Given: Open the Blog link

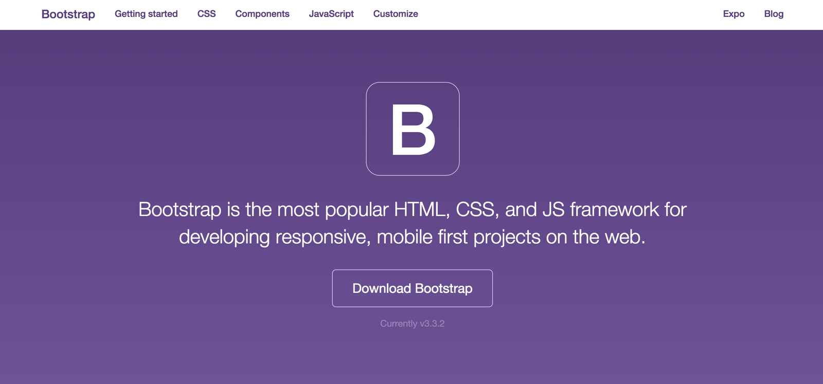Looking at the screenshot, I should click(774, 14).
